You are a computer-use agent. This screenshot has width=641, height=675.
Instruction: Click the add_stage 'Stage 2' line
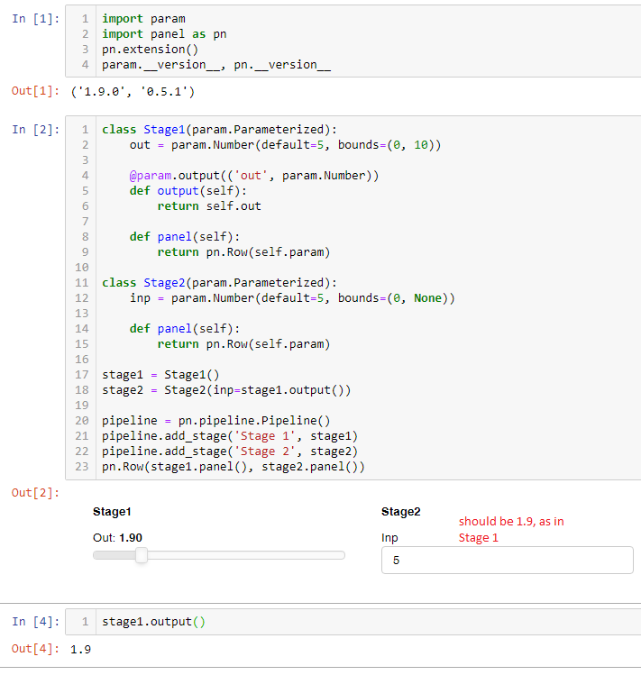[x=230, y=452]
